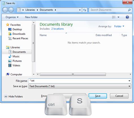Click the Cancel button
Viewport: 134px width, 118px height.
[x=119, y=96]
